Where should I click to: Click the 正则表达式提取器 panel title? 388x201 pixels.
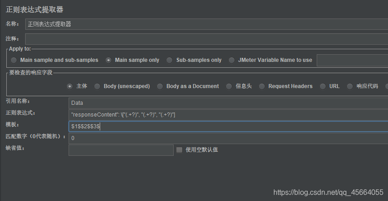[35, 9]
